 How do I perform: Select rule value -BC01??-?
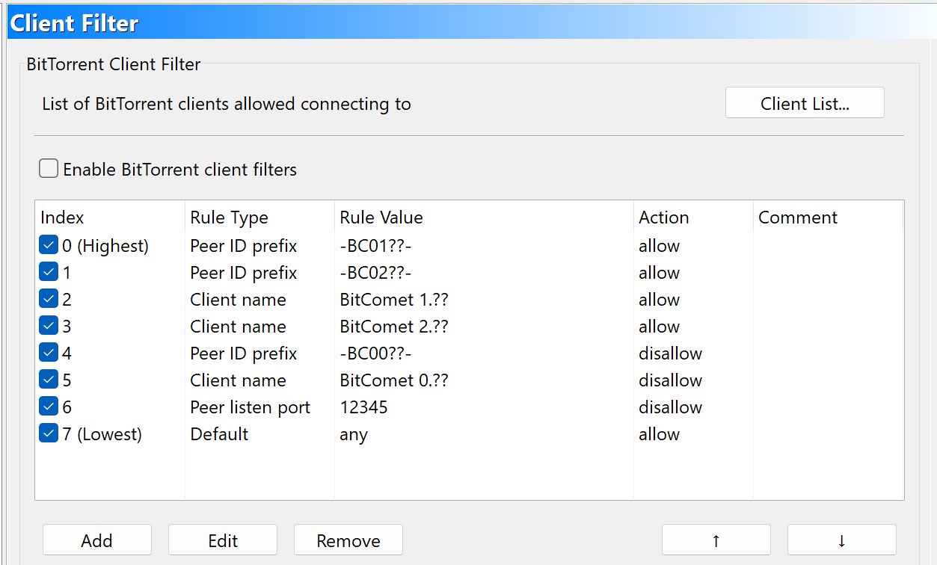point(375,246)
